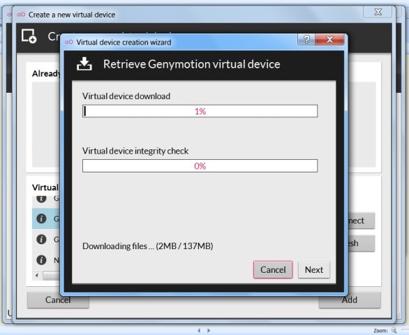Click the 'Retrieve Genymotion virtual device' heading

point(192,64)
